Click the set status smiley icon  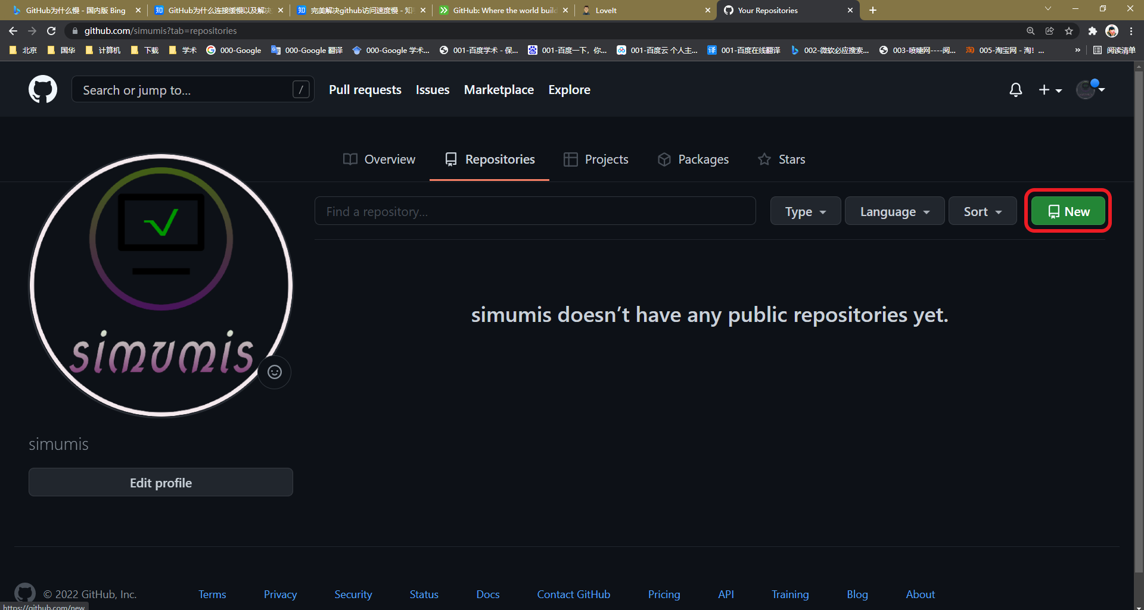coord(274,372)
